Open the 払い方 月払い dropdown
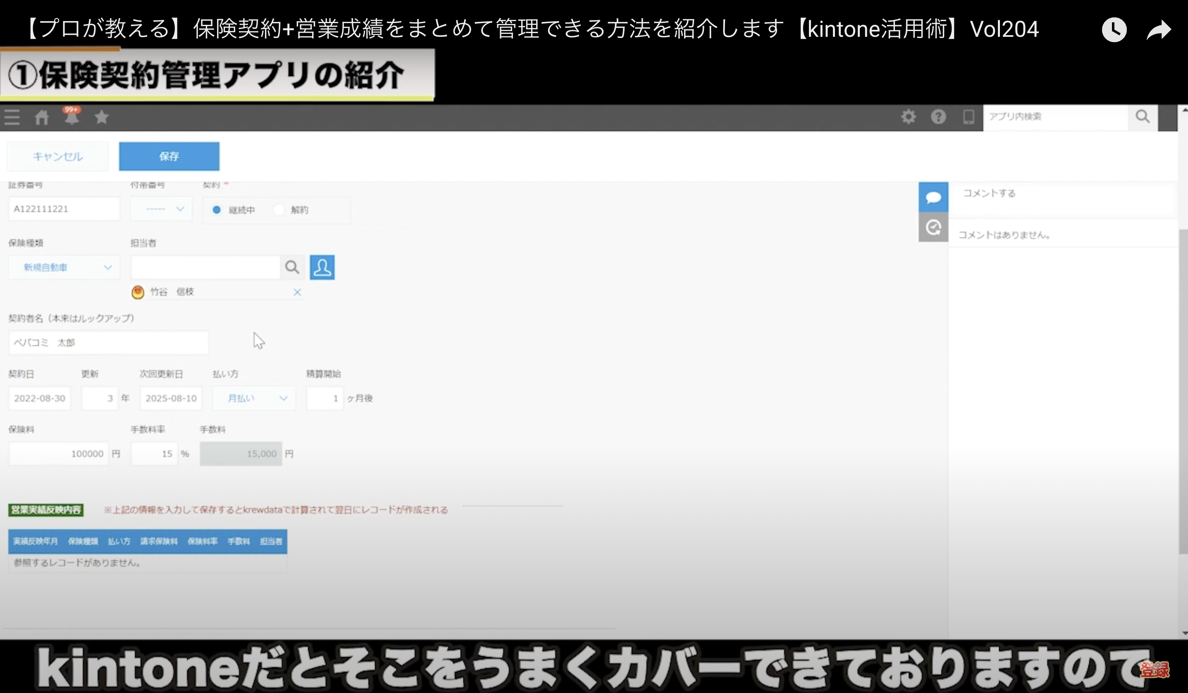 point(254,398)
